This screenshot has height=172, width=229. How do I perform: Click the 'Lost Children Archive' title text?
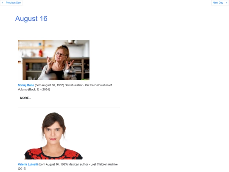click(104, 164)
